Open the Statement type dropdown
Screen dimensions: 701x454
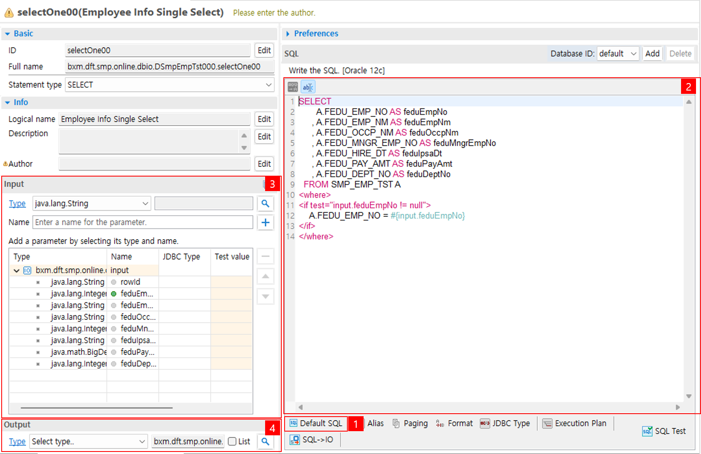(x=270, y=85)
